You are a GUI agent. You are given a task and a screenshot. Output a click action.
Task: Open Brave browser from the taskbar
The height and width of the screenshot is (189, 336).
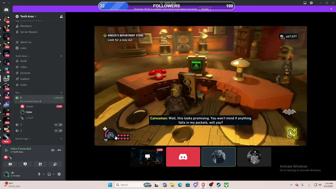[203, 185]
